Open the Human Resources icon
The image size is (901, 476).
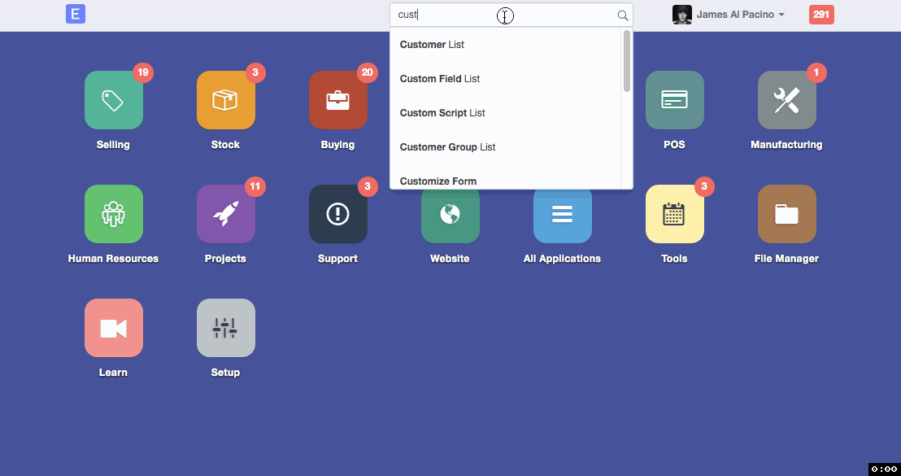[x=114, y=214]
